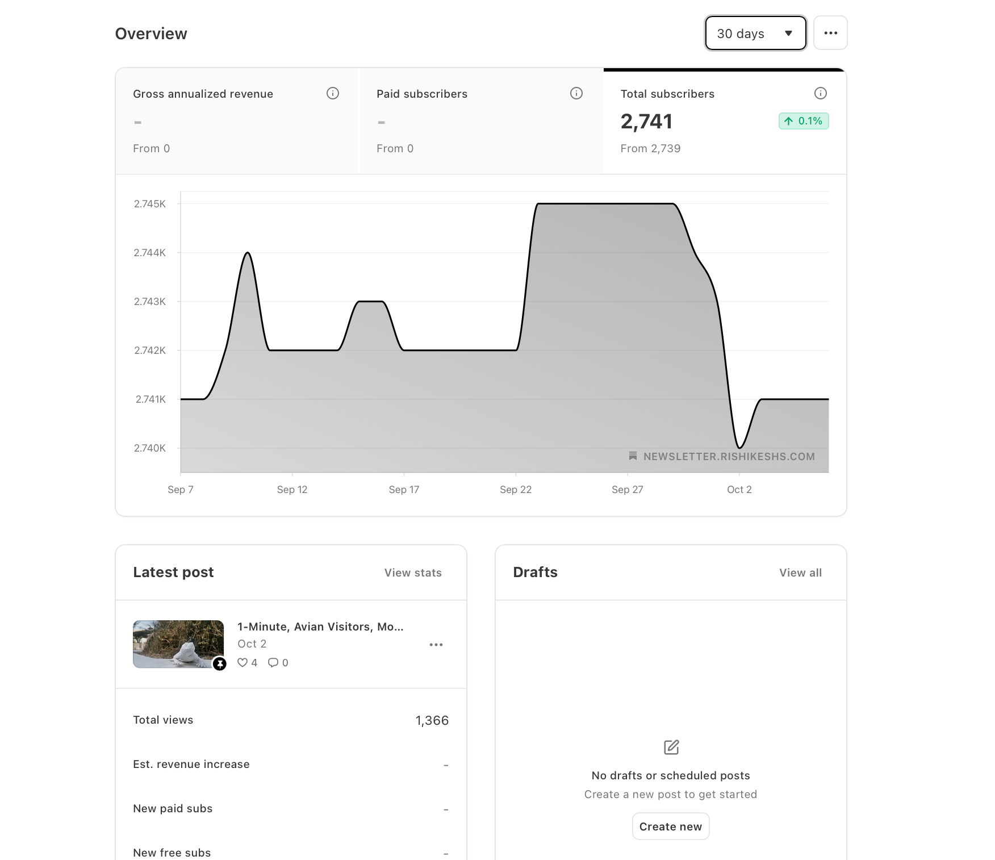This screenshot has width=995, height=860.
Task: Click the Sep 7 axis label
Action: [x=181, y=490]
